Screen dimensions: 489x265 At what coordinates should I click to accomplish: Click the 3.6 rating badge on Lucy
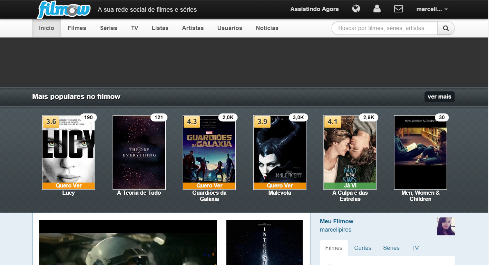(51, 122)
